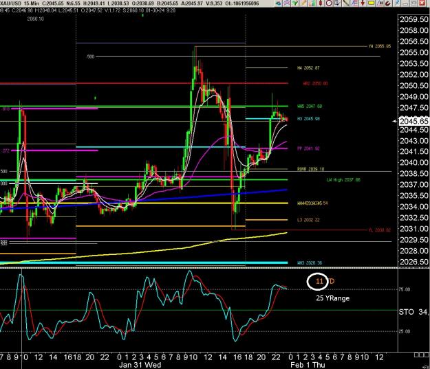Screen dimensions: 430x369
Task: Select the red candlestick chart-type icon
Action: pyautogui.click(x=320, y=3)
